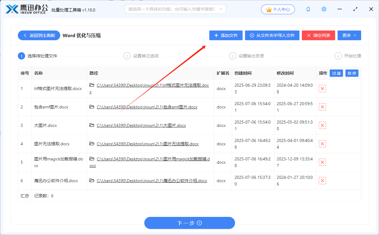Image resolution: width=379 pixels, height=235 pixels.
Task: Return to main panel button
Action: point(39,35)
